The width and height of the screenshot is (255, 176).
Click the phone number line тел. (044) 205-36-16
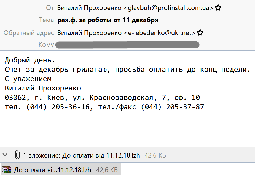[104, 107]
